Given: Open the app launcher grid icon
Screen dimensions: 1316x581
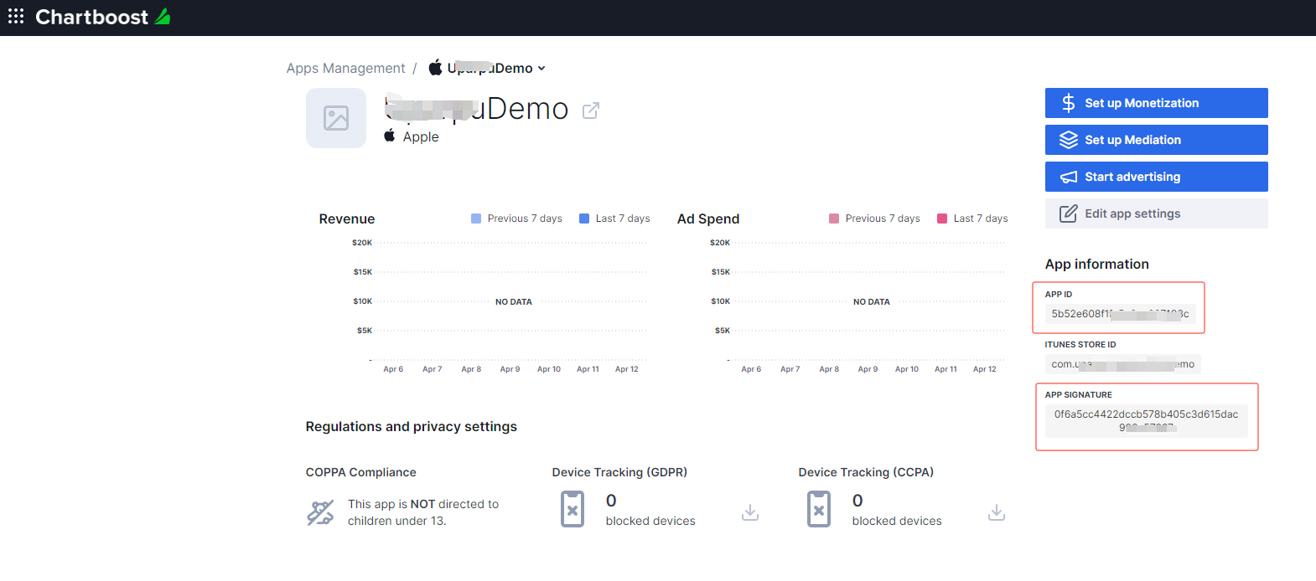Looking at the screenshot, I should coord(16,17).
